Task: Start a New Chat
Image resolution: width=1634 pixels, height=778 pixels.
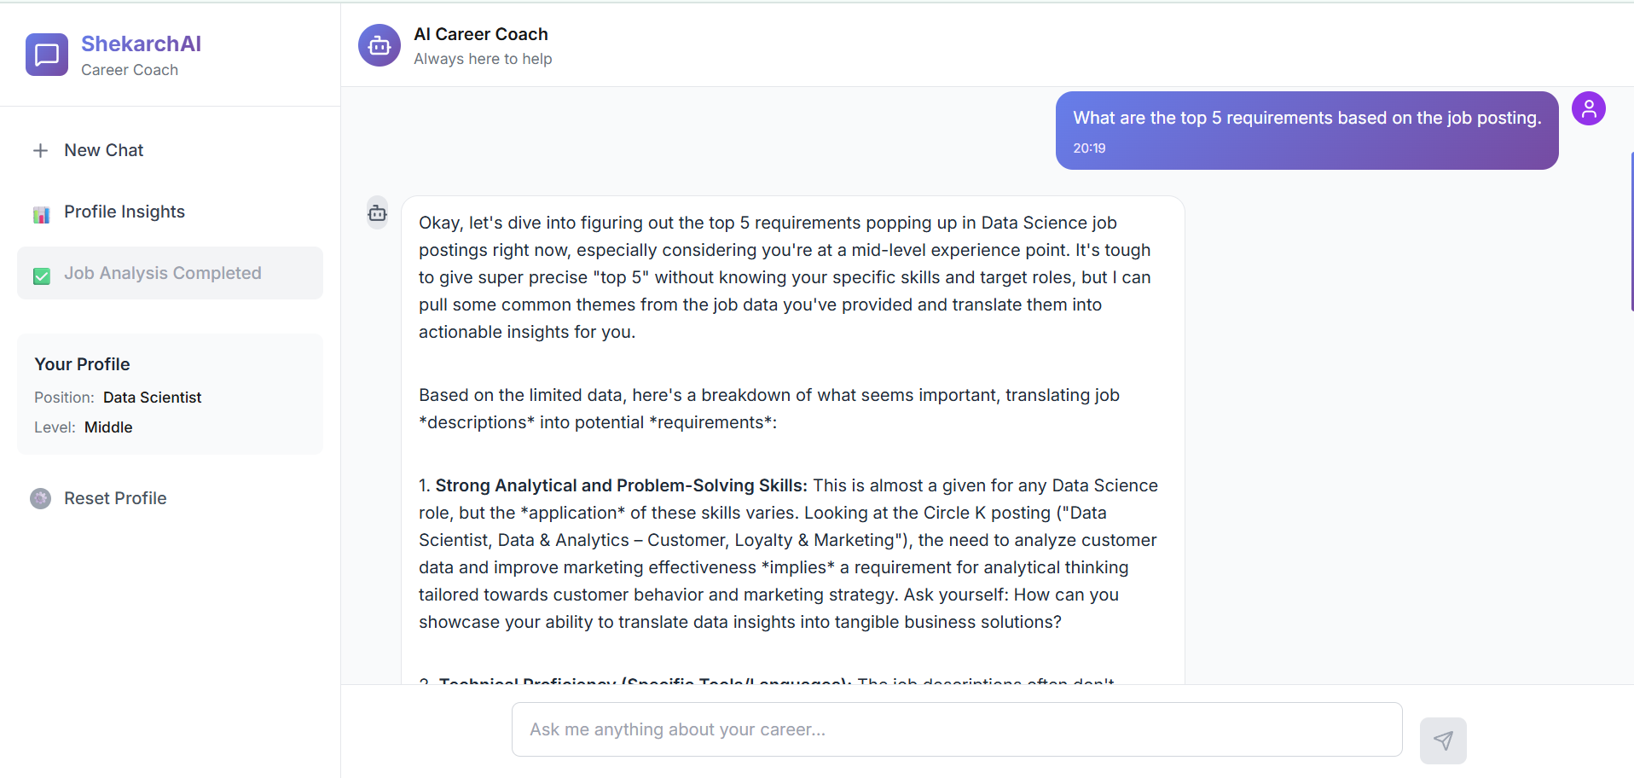Action: (103, 151)
